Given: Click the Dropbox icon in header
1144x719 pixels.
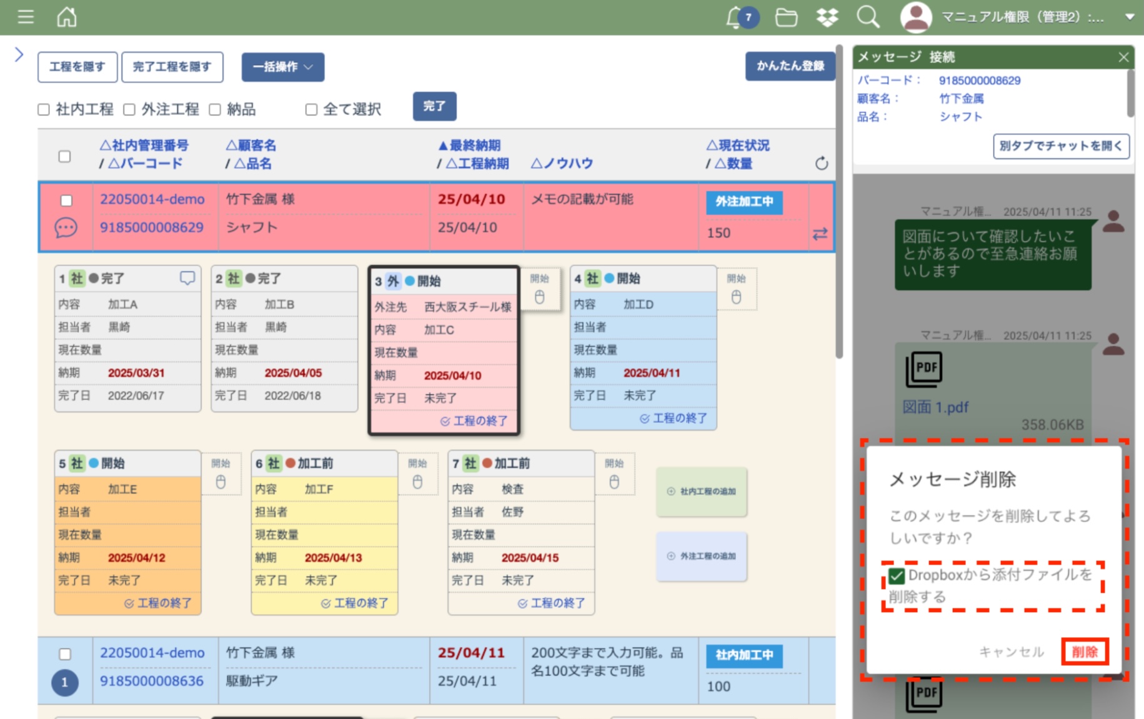Looking at the screenshot, I should [x=827, y=17].
